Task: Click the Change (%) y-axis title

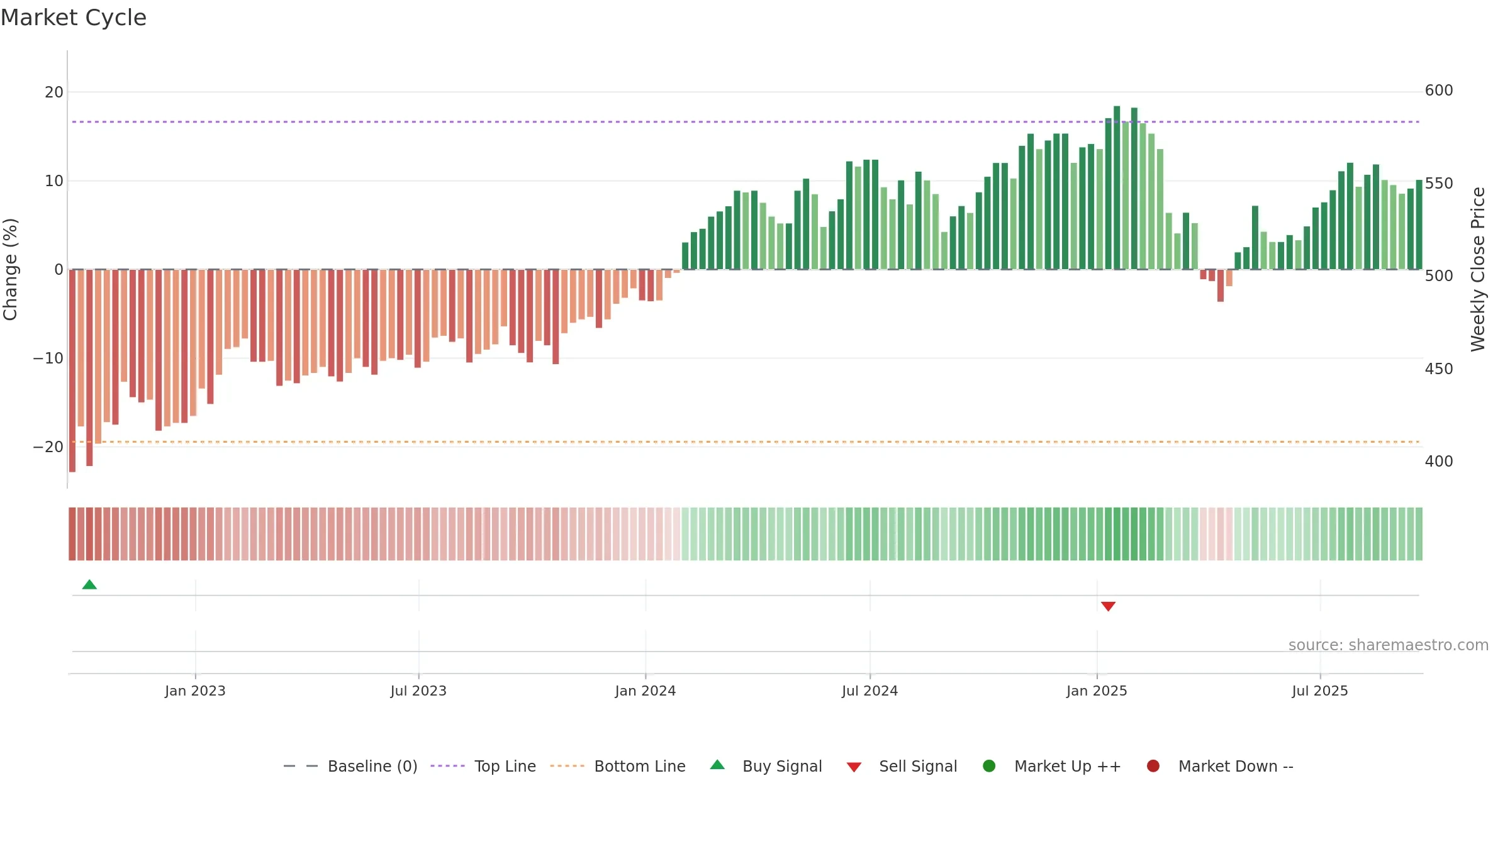Action: [10, 269]
